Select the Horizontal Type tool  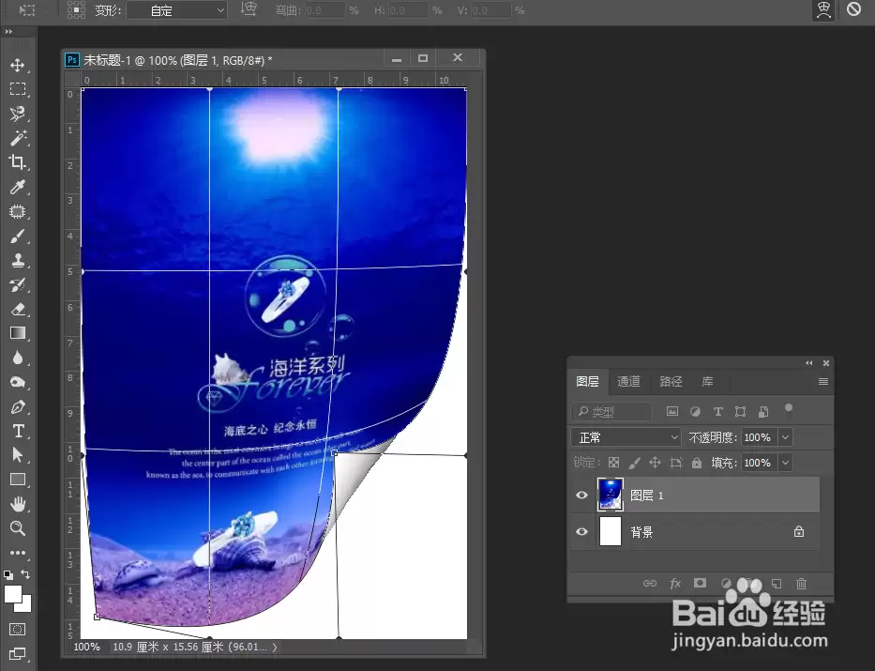point(17,431)
